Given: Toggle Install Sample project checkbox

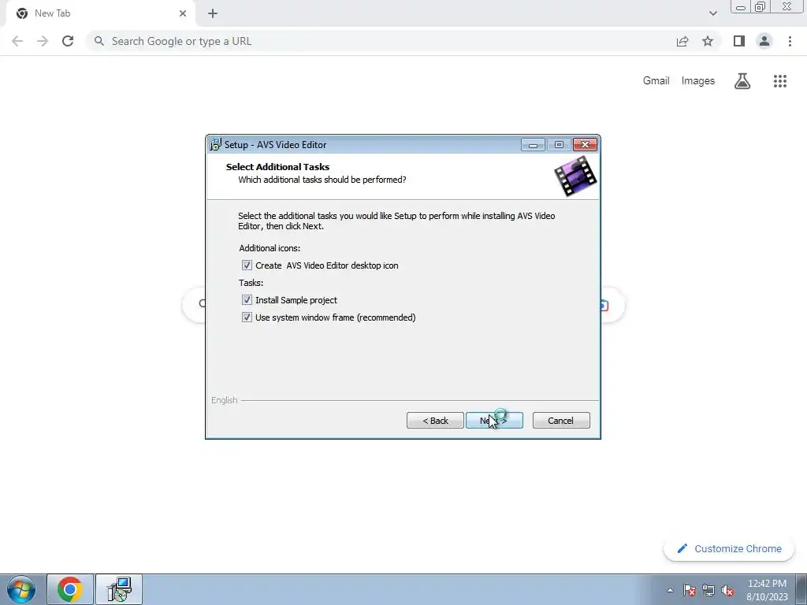Looking at the screenshot, I should tap(247, 300).
